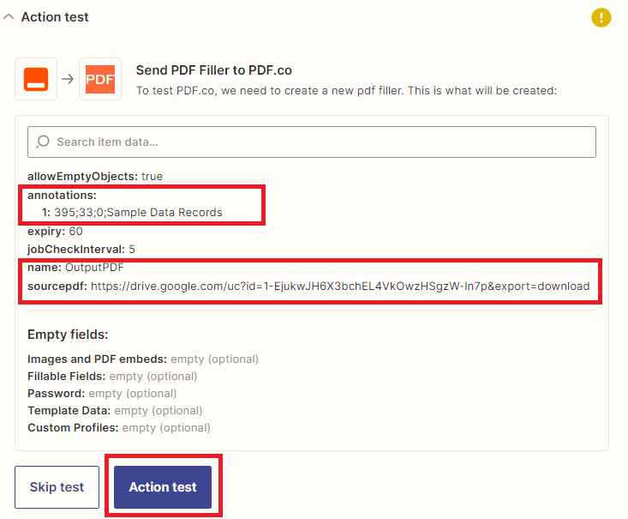Click the orange trigger app icon
This screenshot has width=628, height=519.
(36, 80)
